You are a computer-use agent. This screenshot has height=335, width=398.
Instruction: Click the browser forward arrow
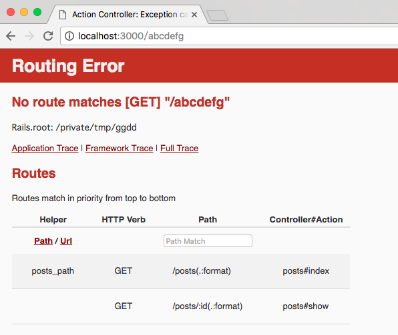coord(29,36)
